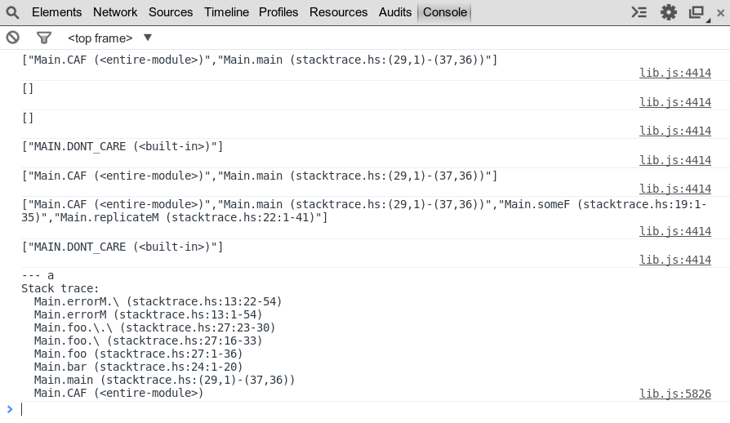Open lib.js:4414 link under Main.replicateM entry
Image resolution: width=730 pixels, height=423 pixels.
click(x=675, y=231)
